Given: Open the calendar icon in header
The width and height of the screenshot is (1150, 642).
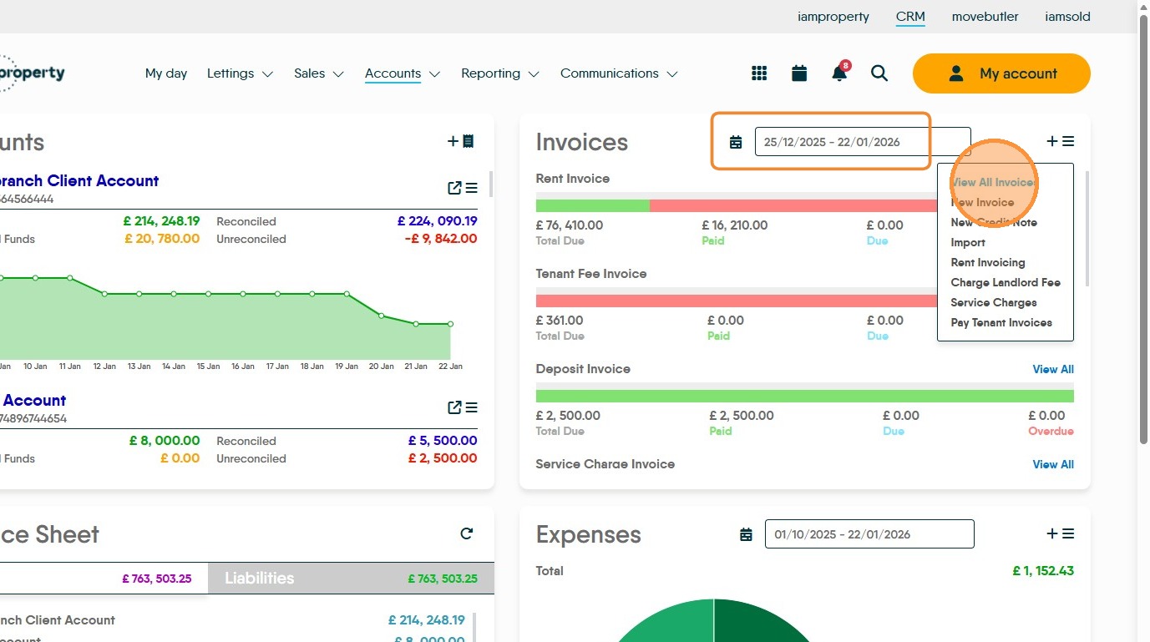Looking at the screenshot, I should coord(799,73).
